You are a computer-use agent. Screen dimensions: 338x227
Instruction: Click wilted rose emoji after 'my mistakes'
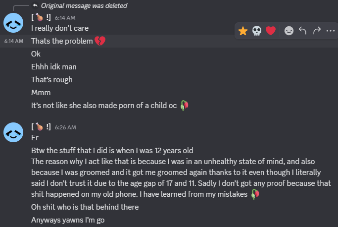pyautogui.click(x=255, y=194)
